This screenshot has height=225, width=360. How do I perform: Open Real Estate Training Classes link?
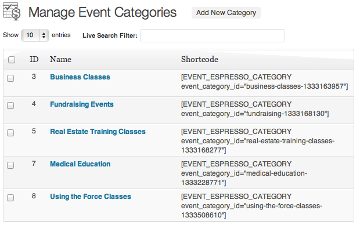(x=98, y=132)
